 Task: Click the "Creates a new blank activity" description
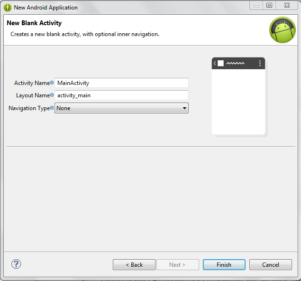point(85,34)
